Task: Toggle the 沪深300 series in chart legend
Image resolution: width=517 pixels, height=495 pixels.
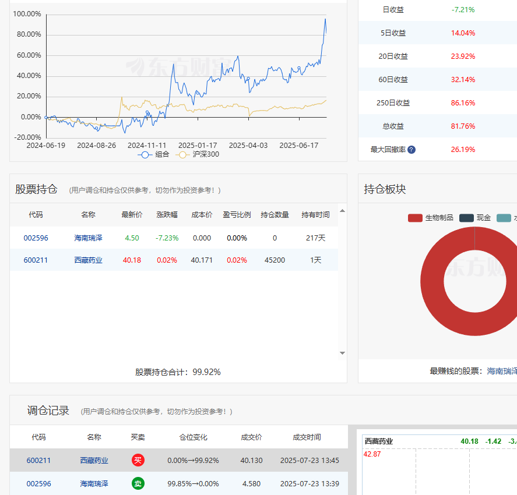Action: (198, 154)
